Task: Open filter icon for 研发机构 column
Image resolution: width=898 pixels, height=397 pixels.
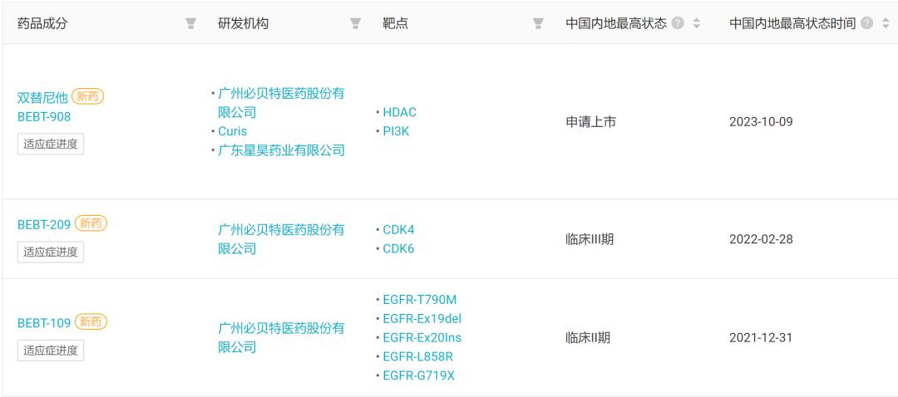Action: 356,23
